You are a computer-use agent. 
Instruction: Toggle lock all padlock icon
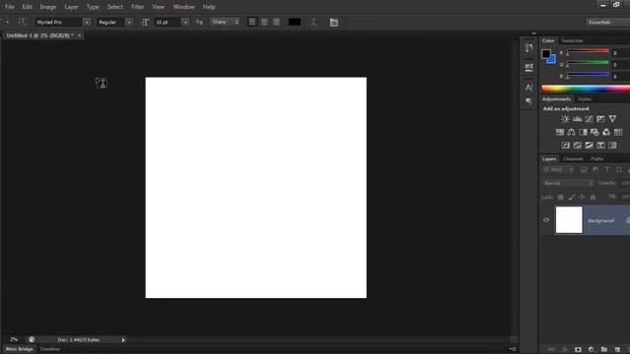593,197
